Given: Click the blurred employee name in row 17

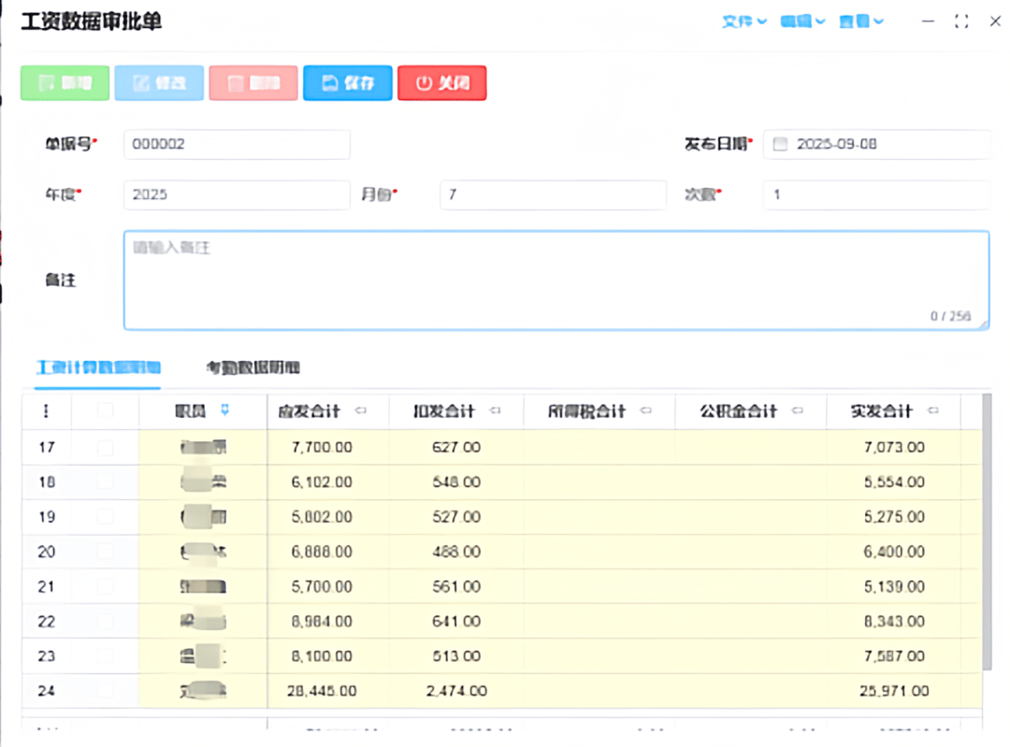Looking at the screenshot, I should (203, 447).
